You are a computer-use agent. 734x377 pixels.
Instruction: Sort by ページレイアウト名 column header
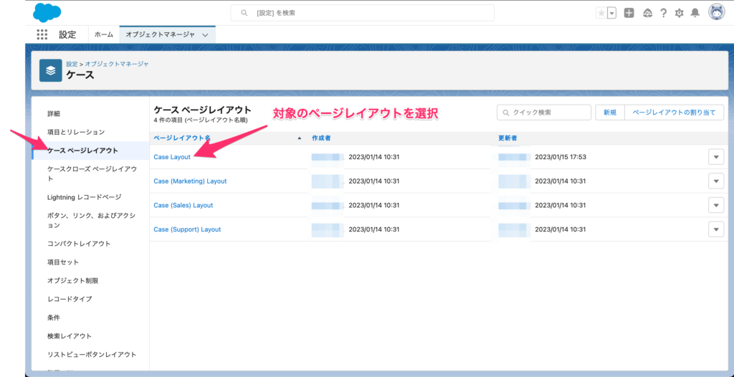[182, 138]
